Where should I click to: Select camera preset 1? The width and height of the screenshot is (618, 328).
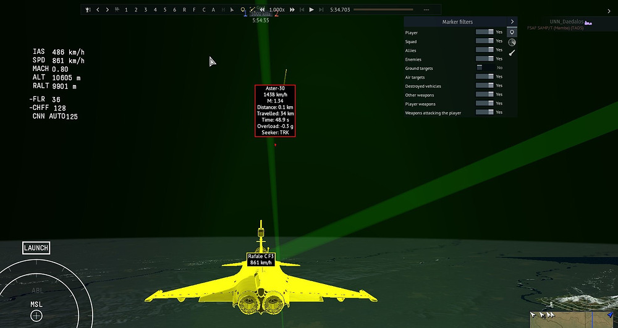126,10
